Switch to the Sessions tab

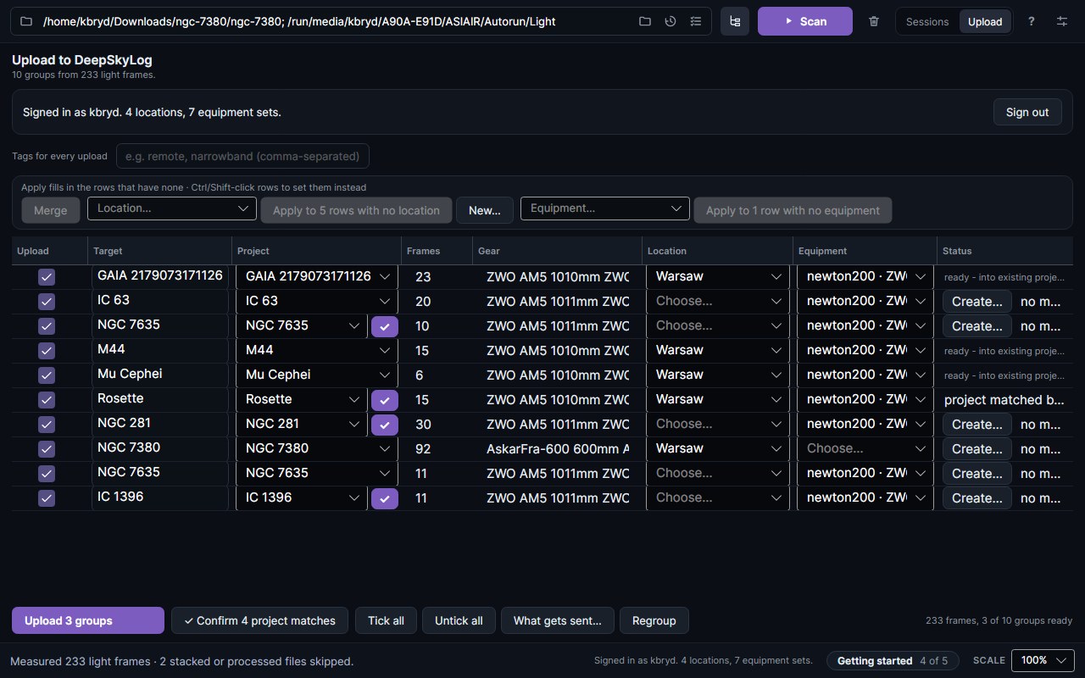[x=927, y=22]
